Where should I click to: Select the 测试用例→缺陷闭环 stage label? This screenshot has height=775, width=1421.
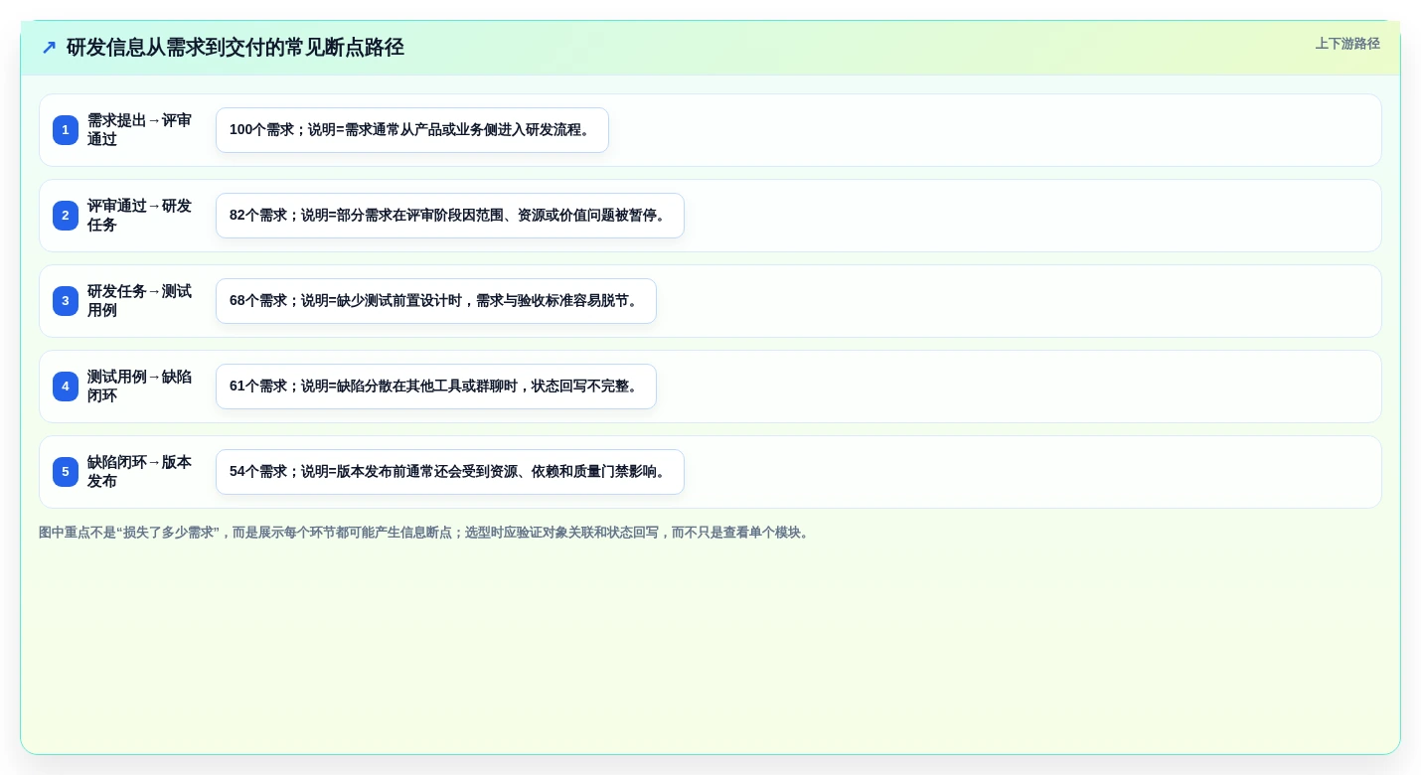pyautogui.click(x=139, y=387)
